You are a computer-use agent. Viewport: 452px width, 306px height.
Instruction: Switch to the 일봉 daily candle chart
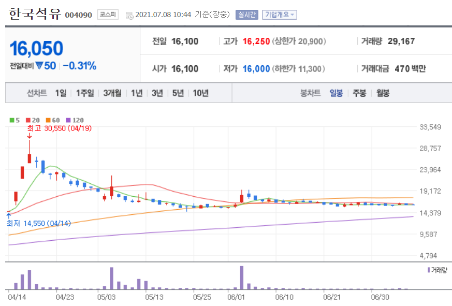(337, 93)
